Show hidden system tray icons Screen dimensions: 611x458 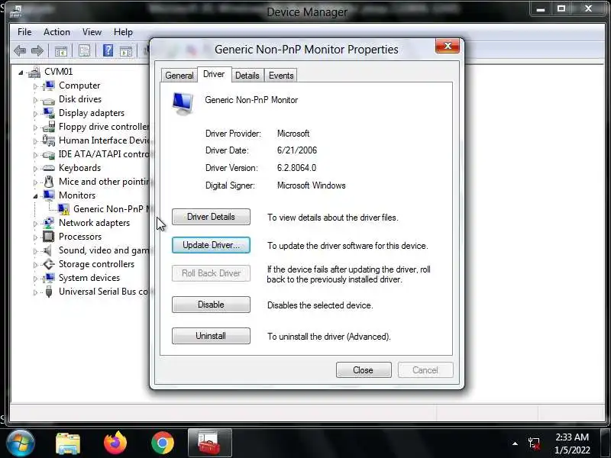[x=515, y=443]
